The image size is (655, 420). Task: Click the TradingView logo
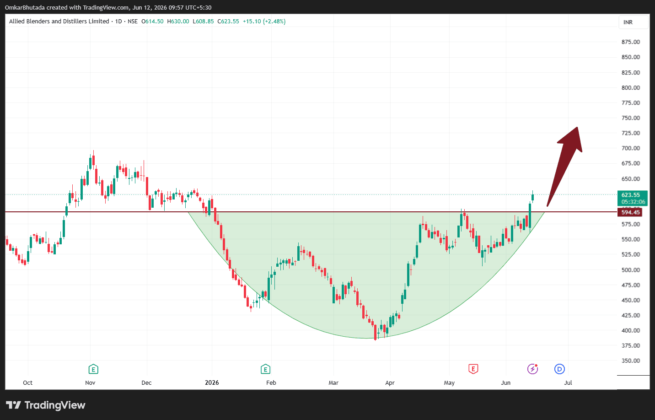click(46, 405)
